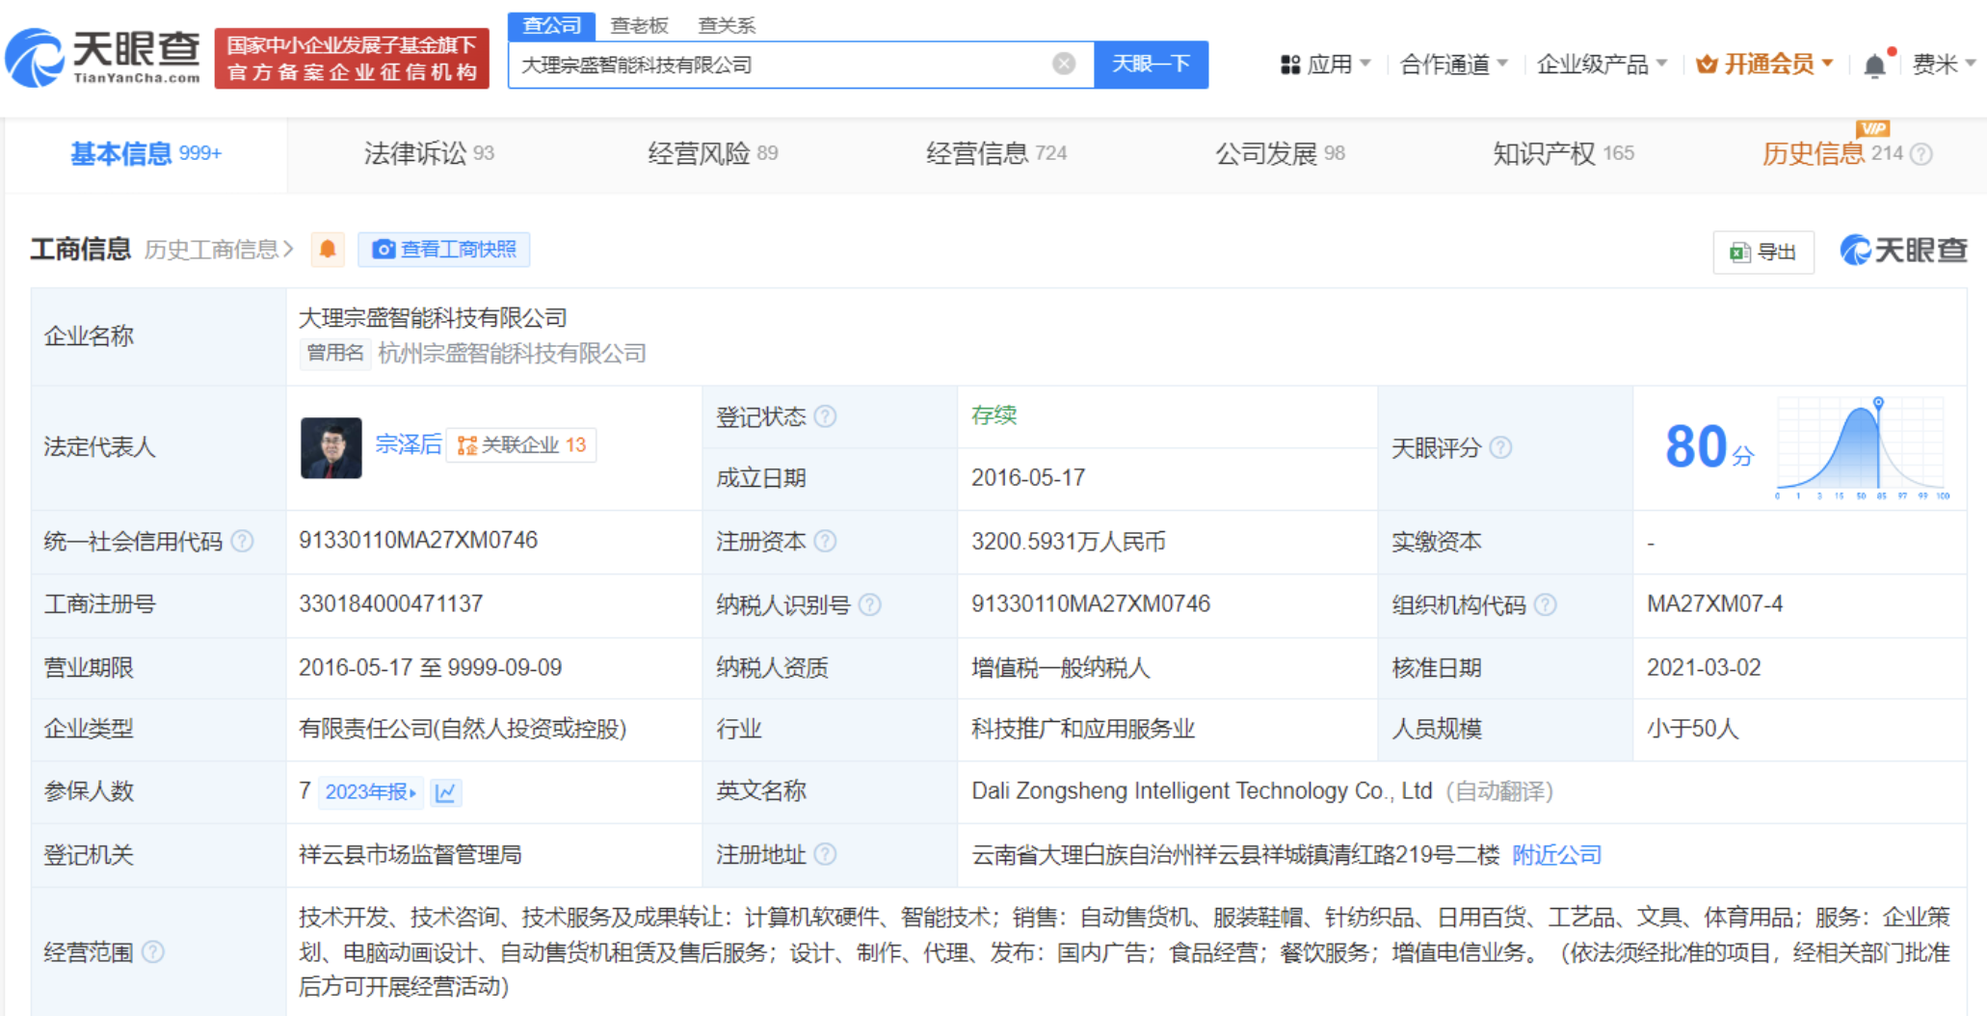1987x1016 pixels.
Task: Click help icon beside 历史信息 tab
Action: pyautogui.click(x=1921, y=154)
